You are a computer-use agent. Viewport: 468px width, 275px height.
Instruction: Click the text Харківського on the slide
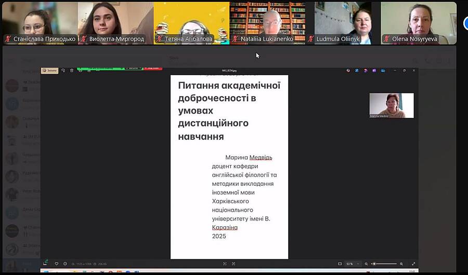(230, 201)
